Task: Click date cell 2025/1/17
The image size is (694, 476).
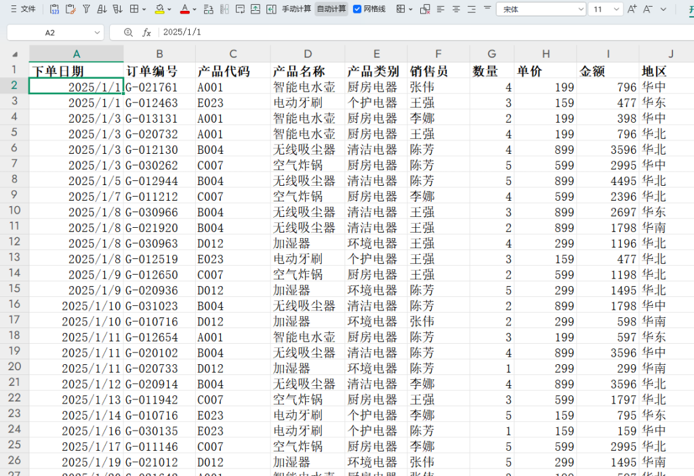Action: 76,446
